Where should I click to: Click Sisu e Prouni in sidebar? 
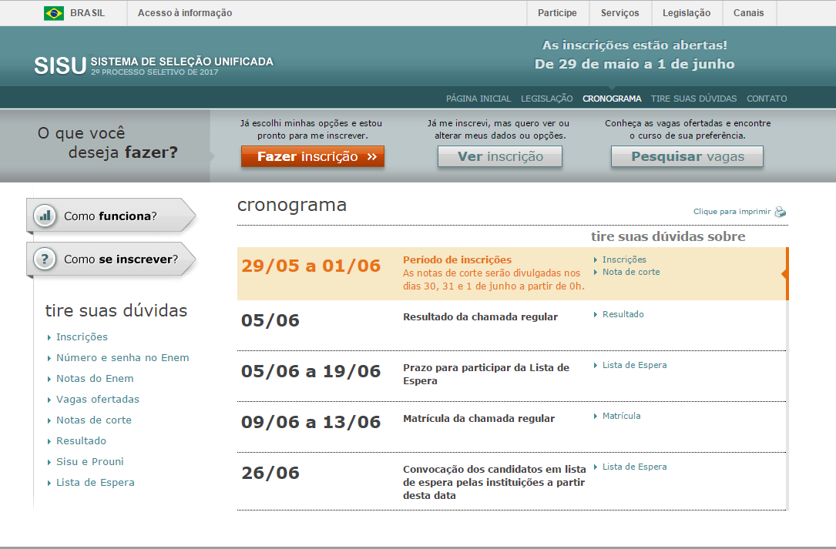(x=89, y=462)
